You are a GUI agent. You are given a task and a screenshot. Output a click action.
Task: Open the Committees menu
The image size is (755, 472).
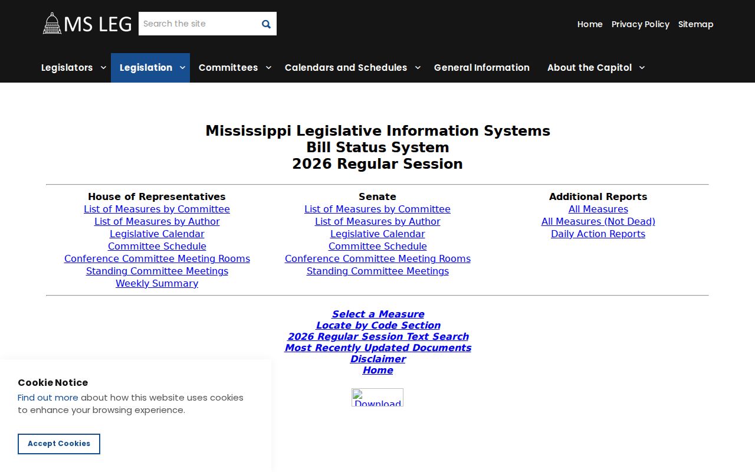point(228,68)
